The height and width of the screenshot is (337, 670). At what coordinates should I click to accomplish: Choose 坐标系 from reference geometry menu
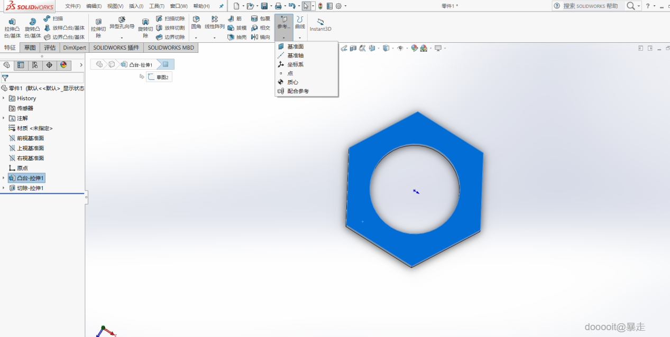pyautogui.click(x=307, y=64)
